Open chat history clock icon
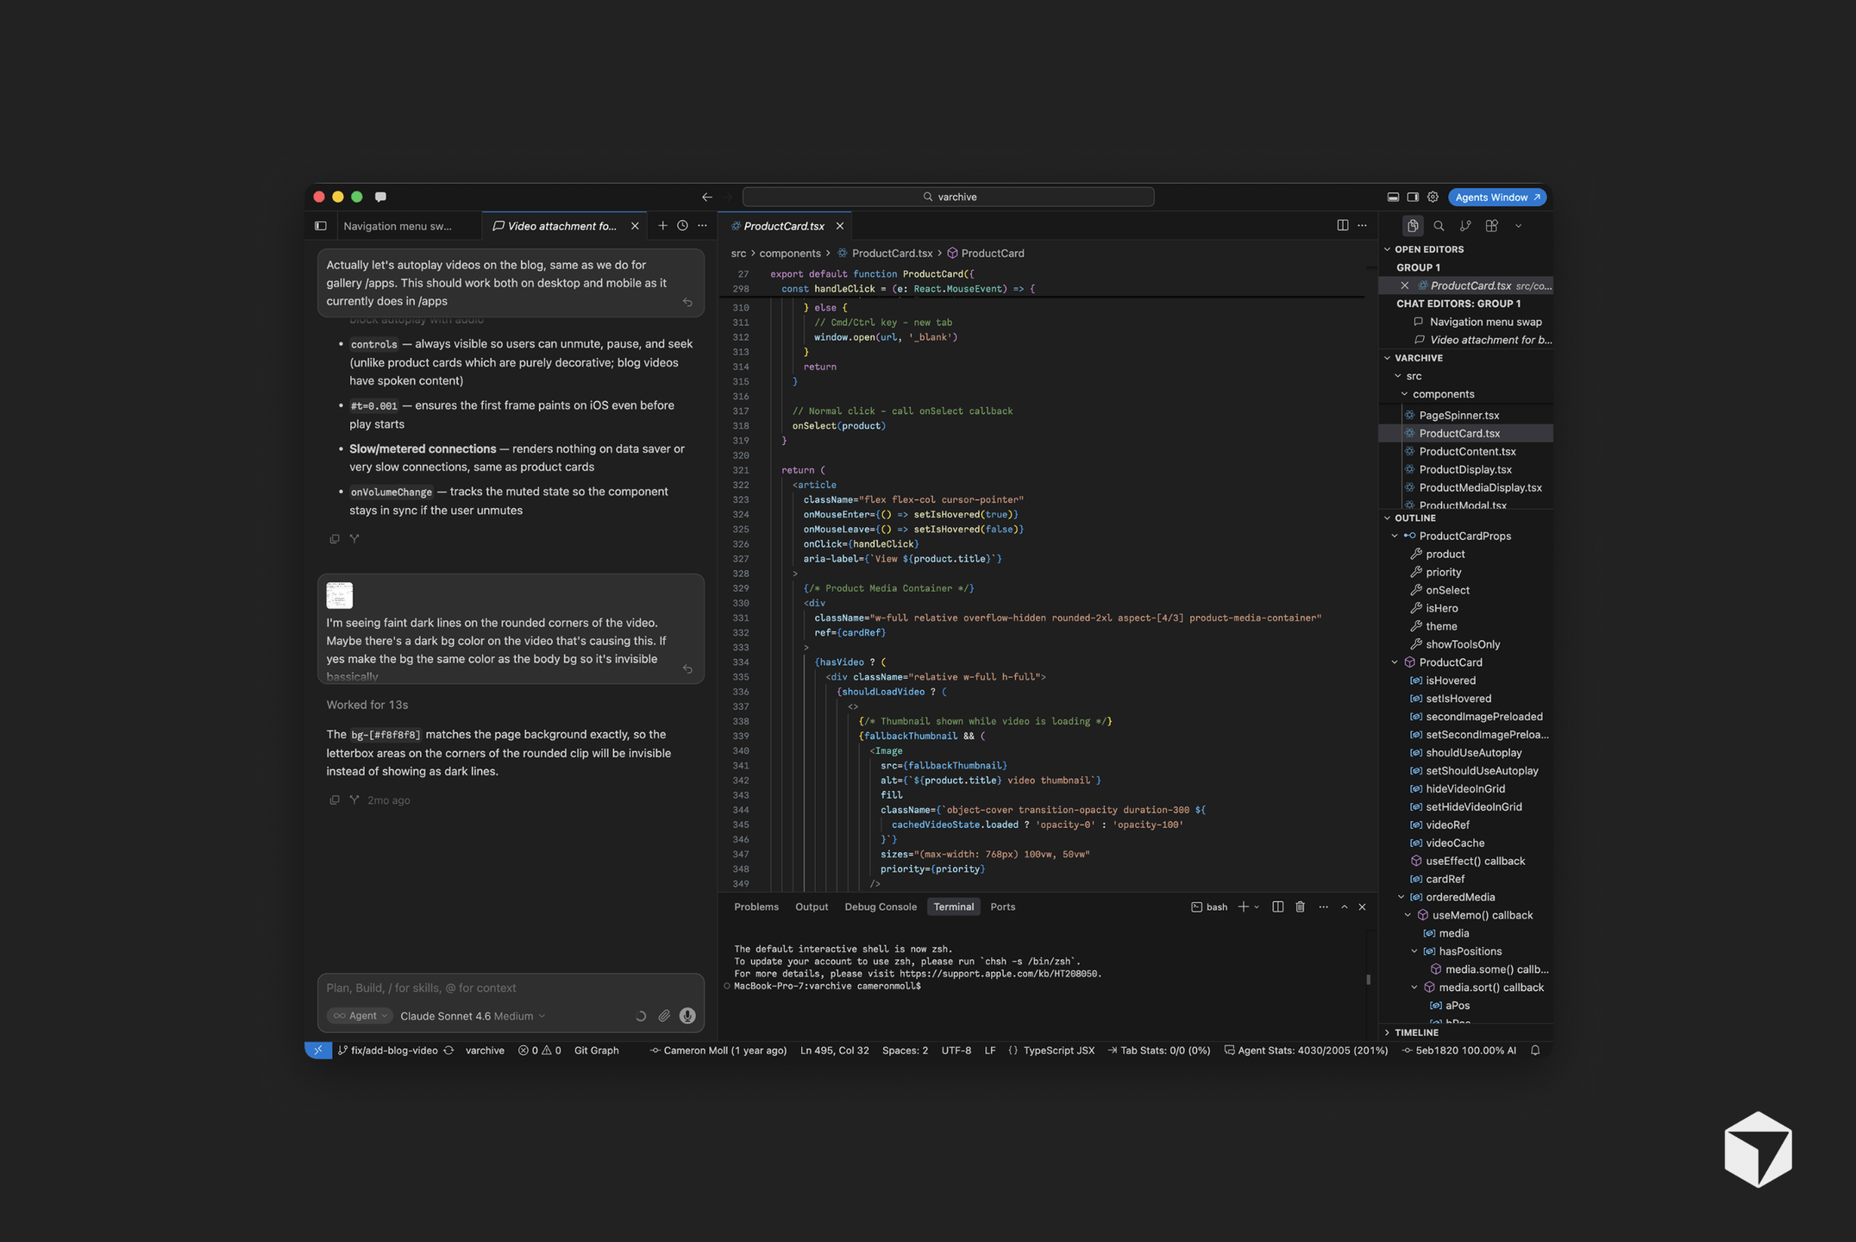 (x=682, y=226)
